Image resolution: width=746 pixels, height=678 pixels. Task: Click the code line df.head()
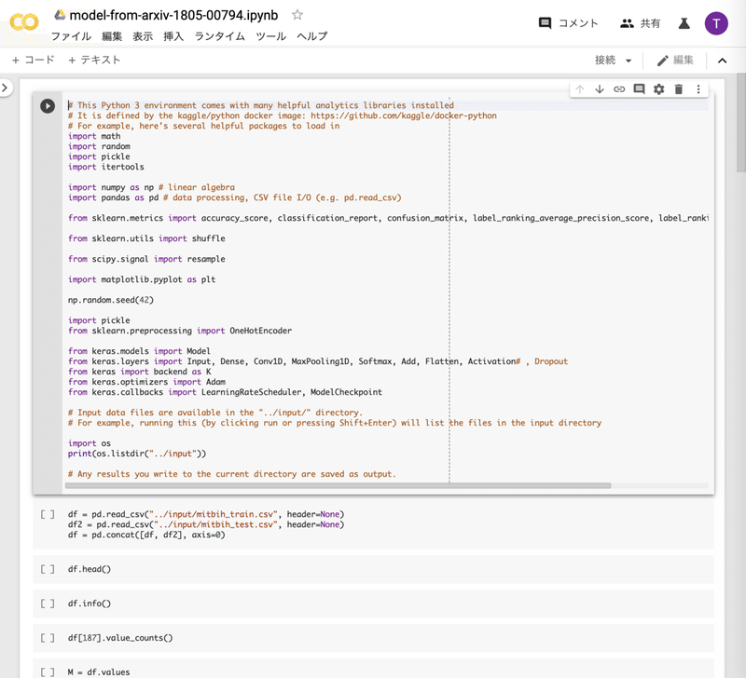click(90, 569)
